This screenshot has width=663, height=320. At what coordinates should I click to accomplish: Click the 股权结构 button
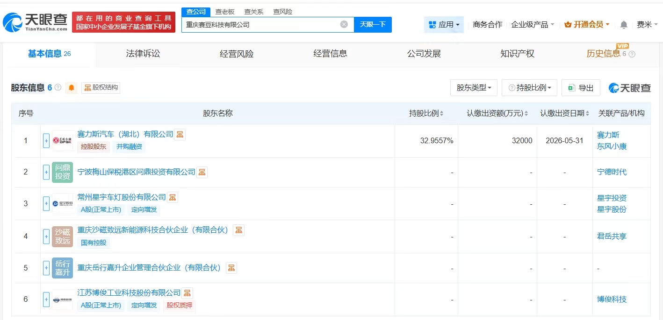tap(101, 87)
